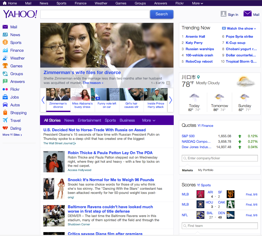Click the weather location pin icon
The width and height of the screenshot is (262, 236).
198,77
